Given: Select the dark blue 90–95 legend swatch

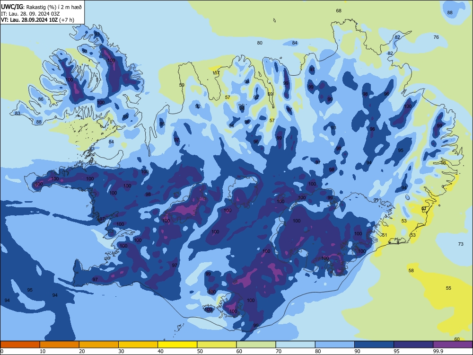Looking at the screenshot, I should point(374,345).
